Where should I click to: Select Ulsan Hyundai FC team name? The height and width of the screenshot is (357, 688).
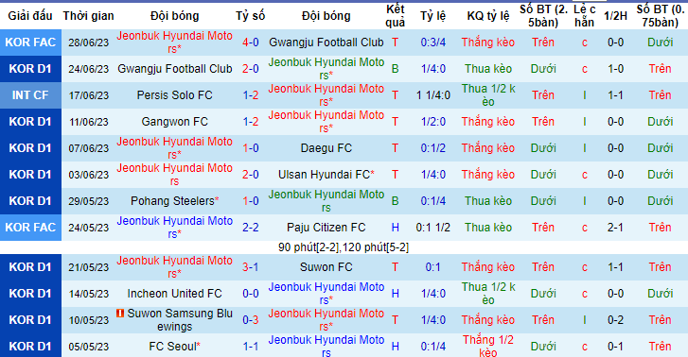click(x=326, y=175)
